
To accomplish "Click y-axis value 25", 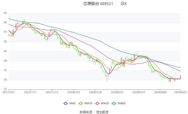I will point(5,89).
